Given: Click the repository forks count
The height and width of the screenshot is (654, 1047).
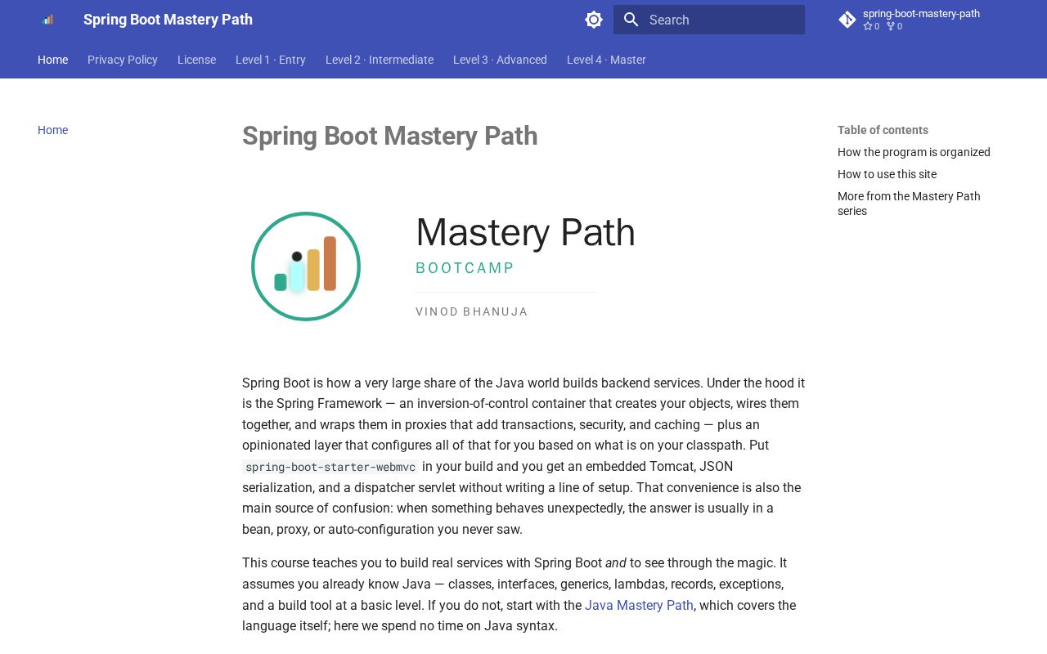Looking at the screenshot, I should pos(895,26).
